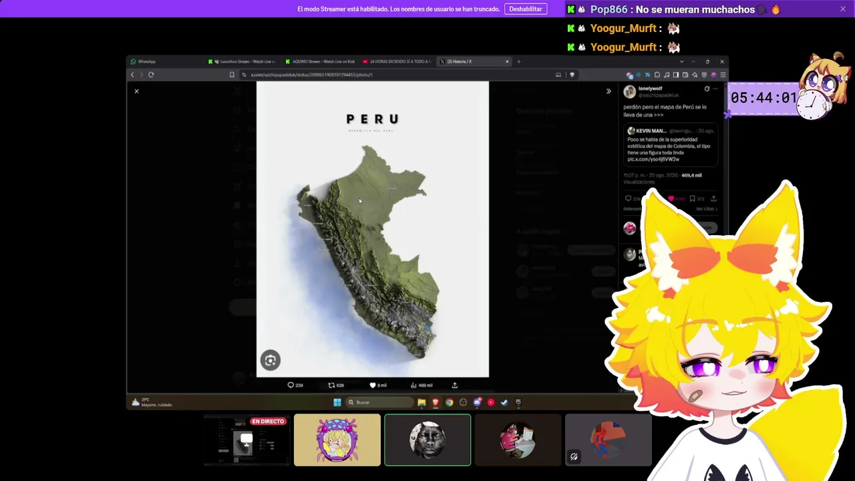Switch to the Locochon Stream tab

(244, 61)
